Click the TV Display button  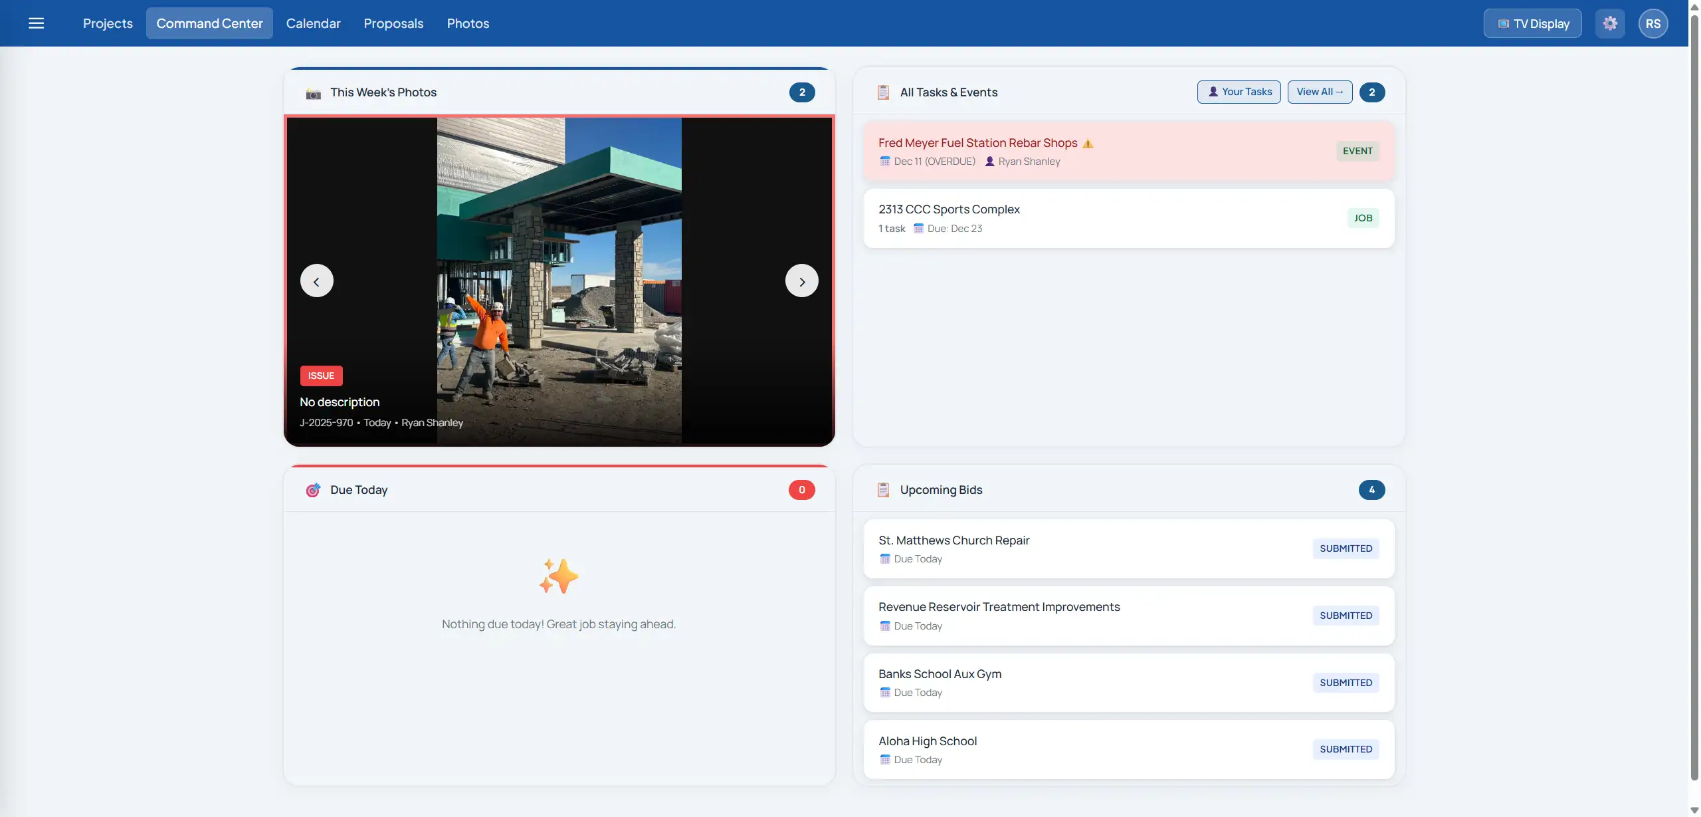point(1533,23)
